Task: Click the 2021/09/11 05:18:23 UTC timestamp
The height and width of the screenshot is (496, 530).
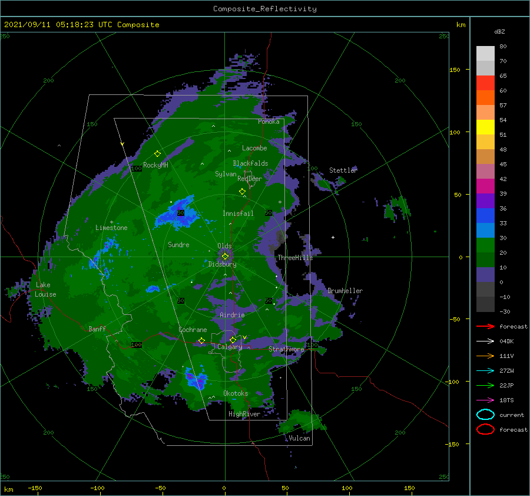Action: (x=58, y=25)
